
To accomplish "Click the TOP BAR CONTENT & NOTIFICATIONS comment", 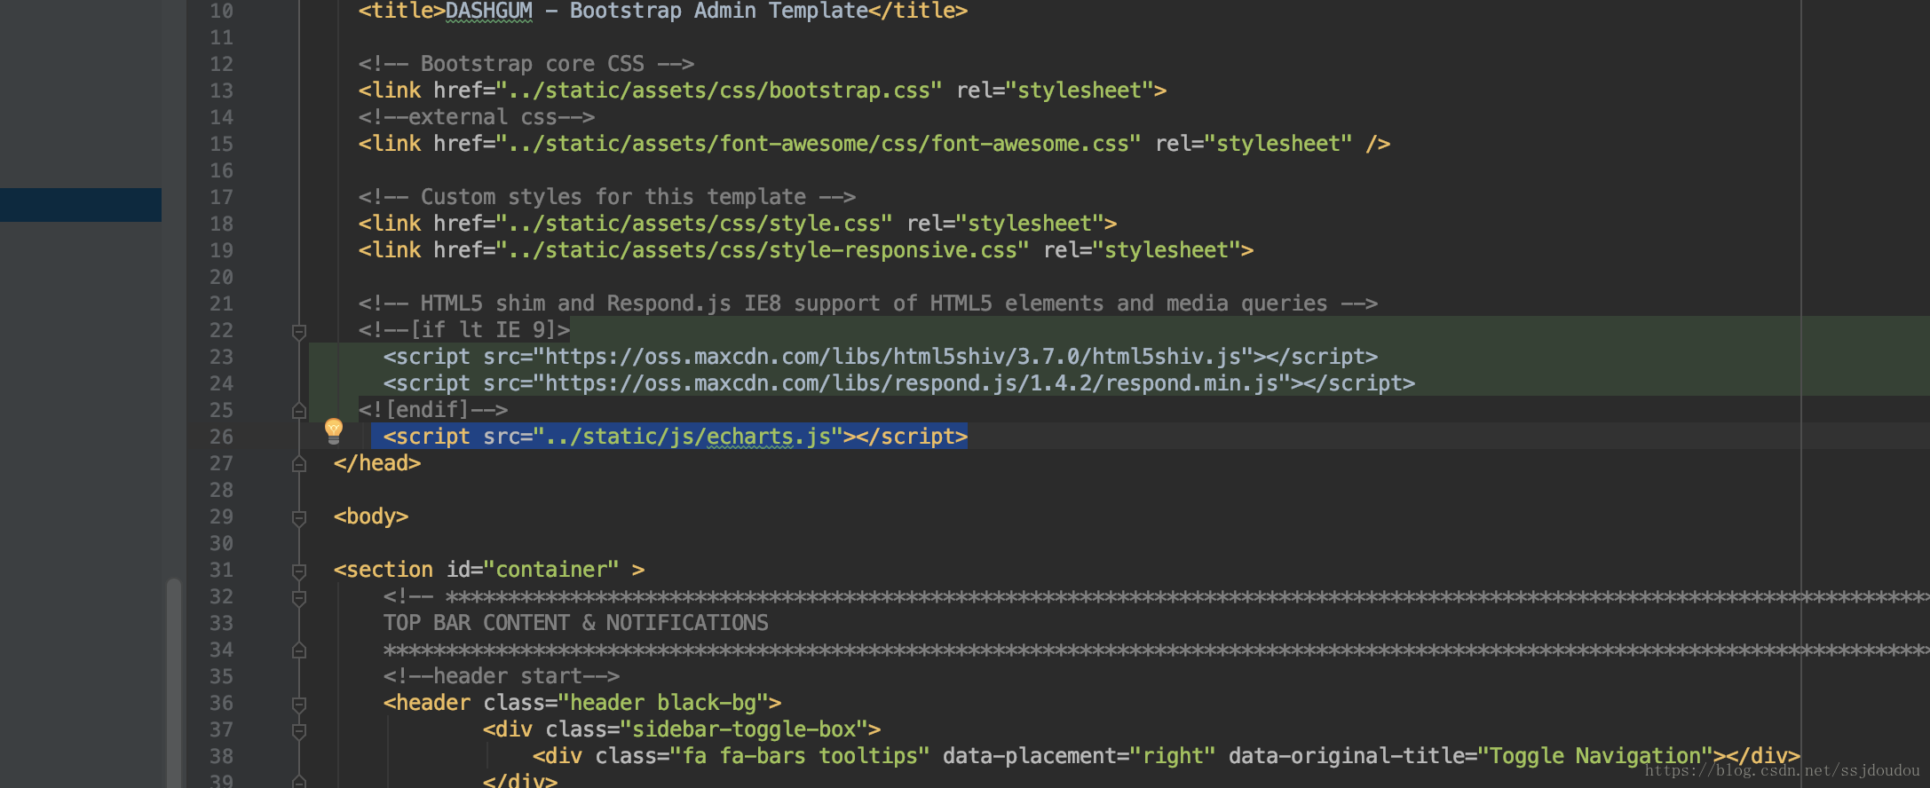I will pos(576,623).
